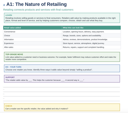This screenshot has height=113, width=128.
Task: Click the SUPPORT box heading
Action: tap(10, 77)
